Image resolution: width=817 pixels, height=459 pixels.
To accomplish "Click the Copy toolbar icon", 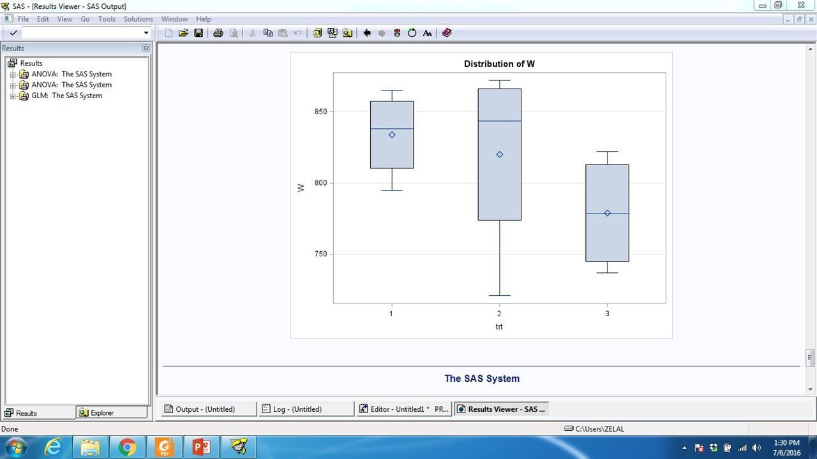I will (268, 33).
